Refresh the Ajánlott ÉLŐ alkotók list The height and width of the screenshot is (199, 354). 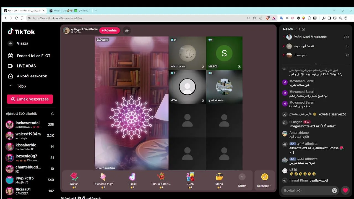point(53,114)
